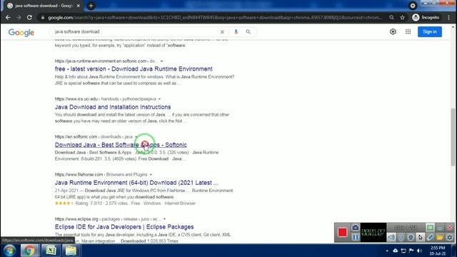Open Eclipse IDE for Java Developers link

(x=124, y=227)
